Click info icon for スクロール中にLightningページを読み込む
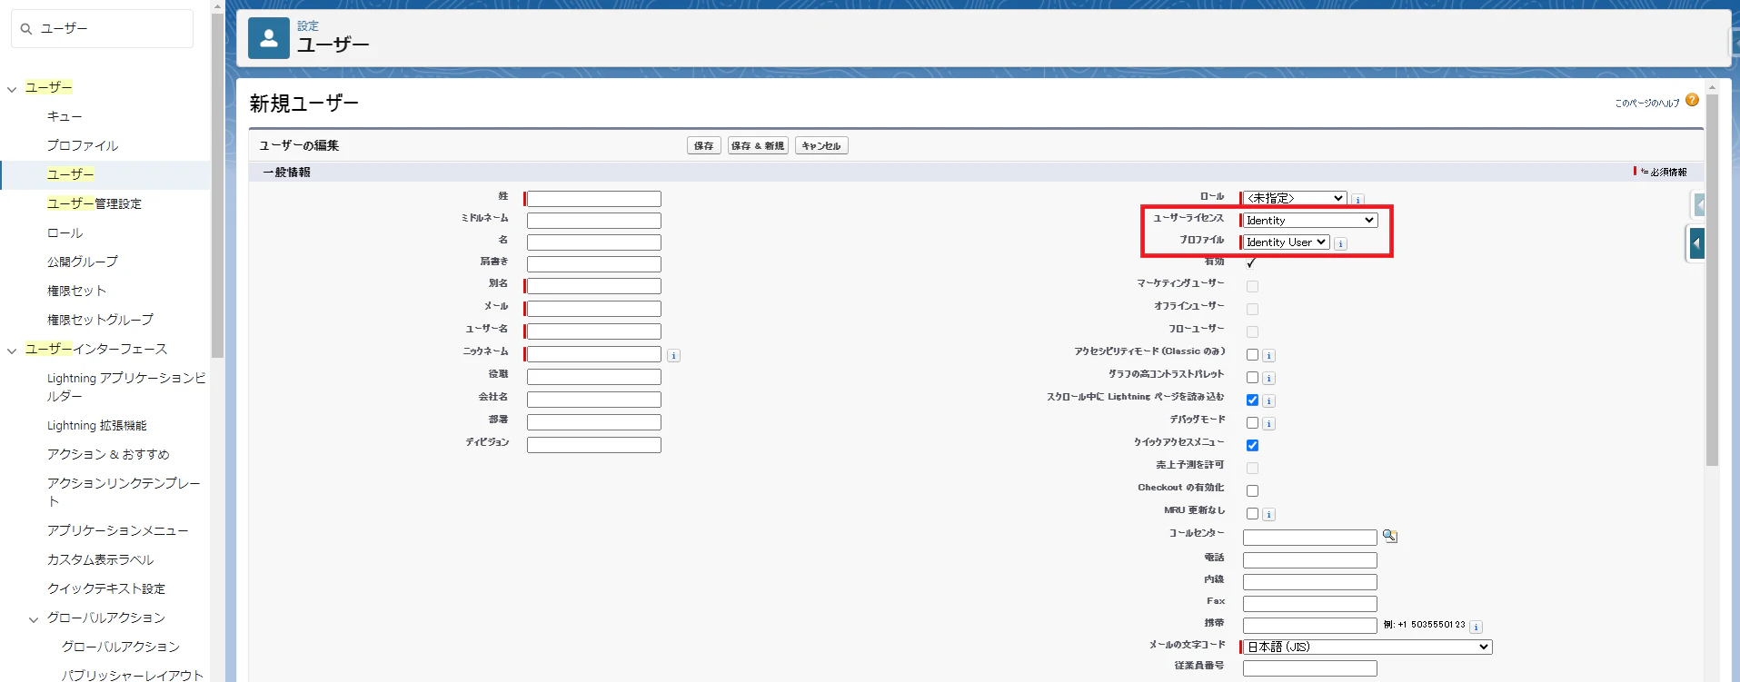The width and height of the screenshot is (1740, 682). point(1268,400)
